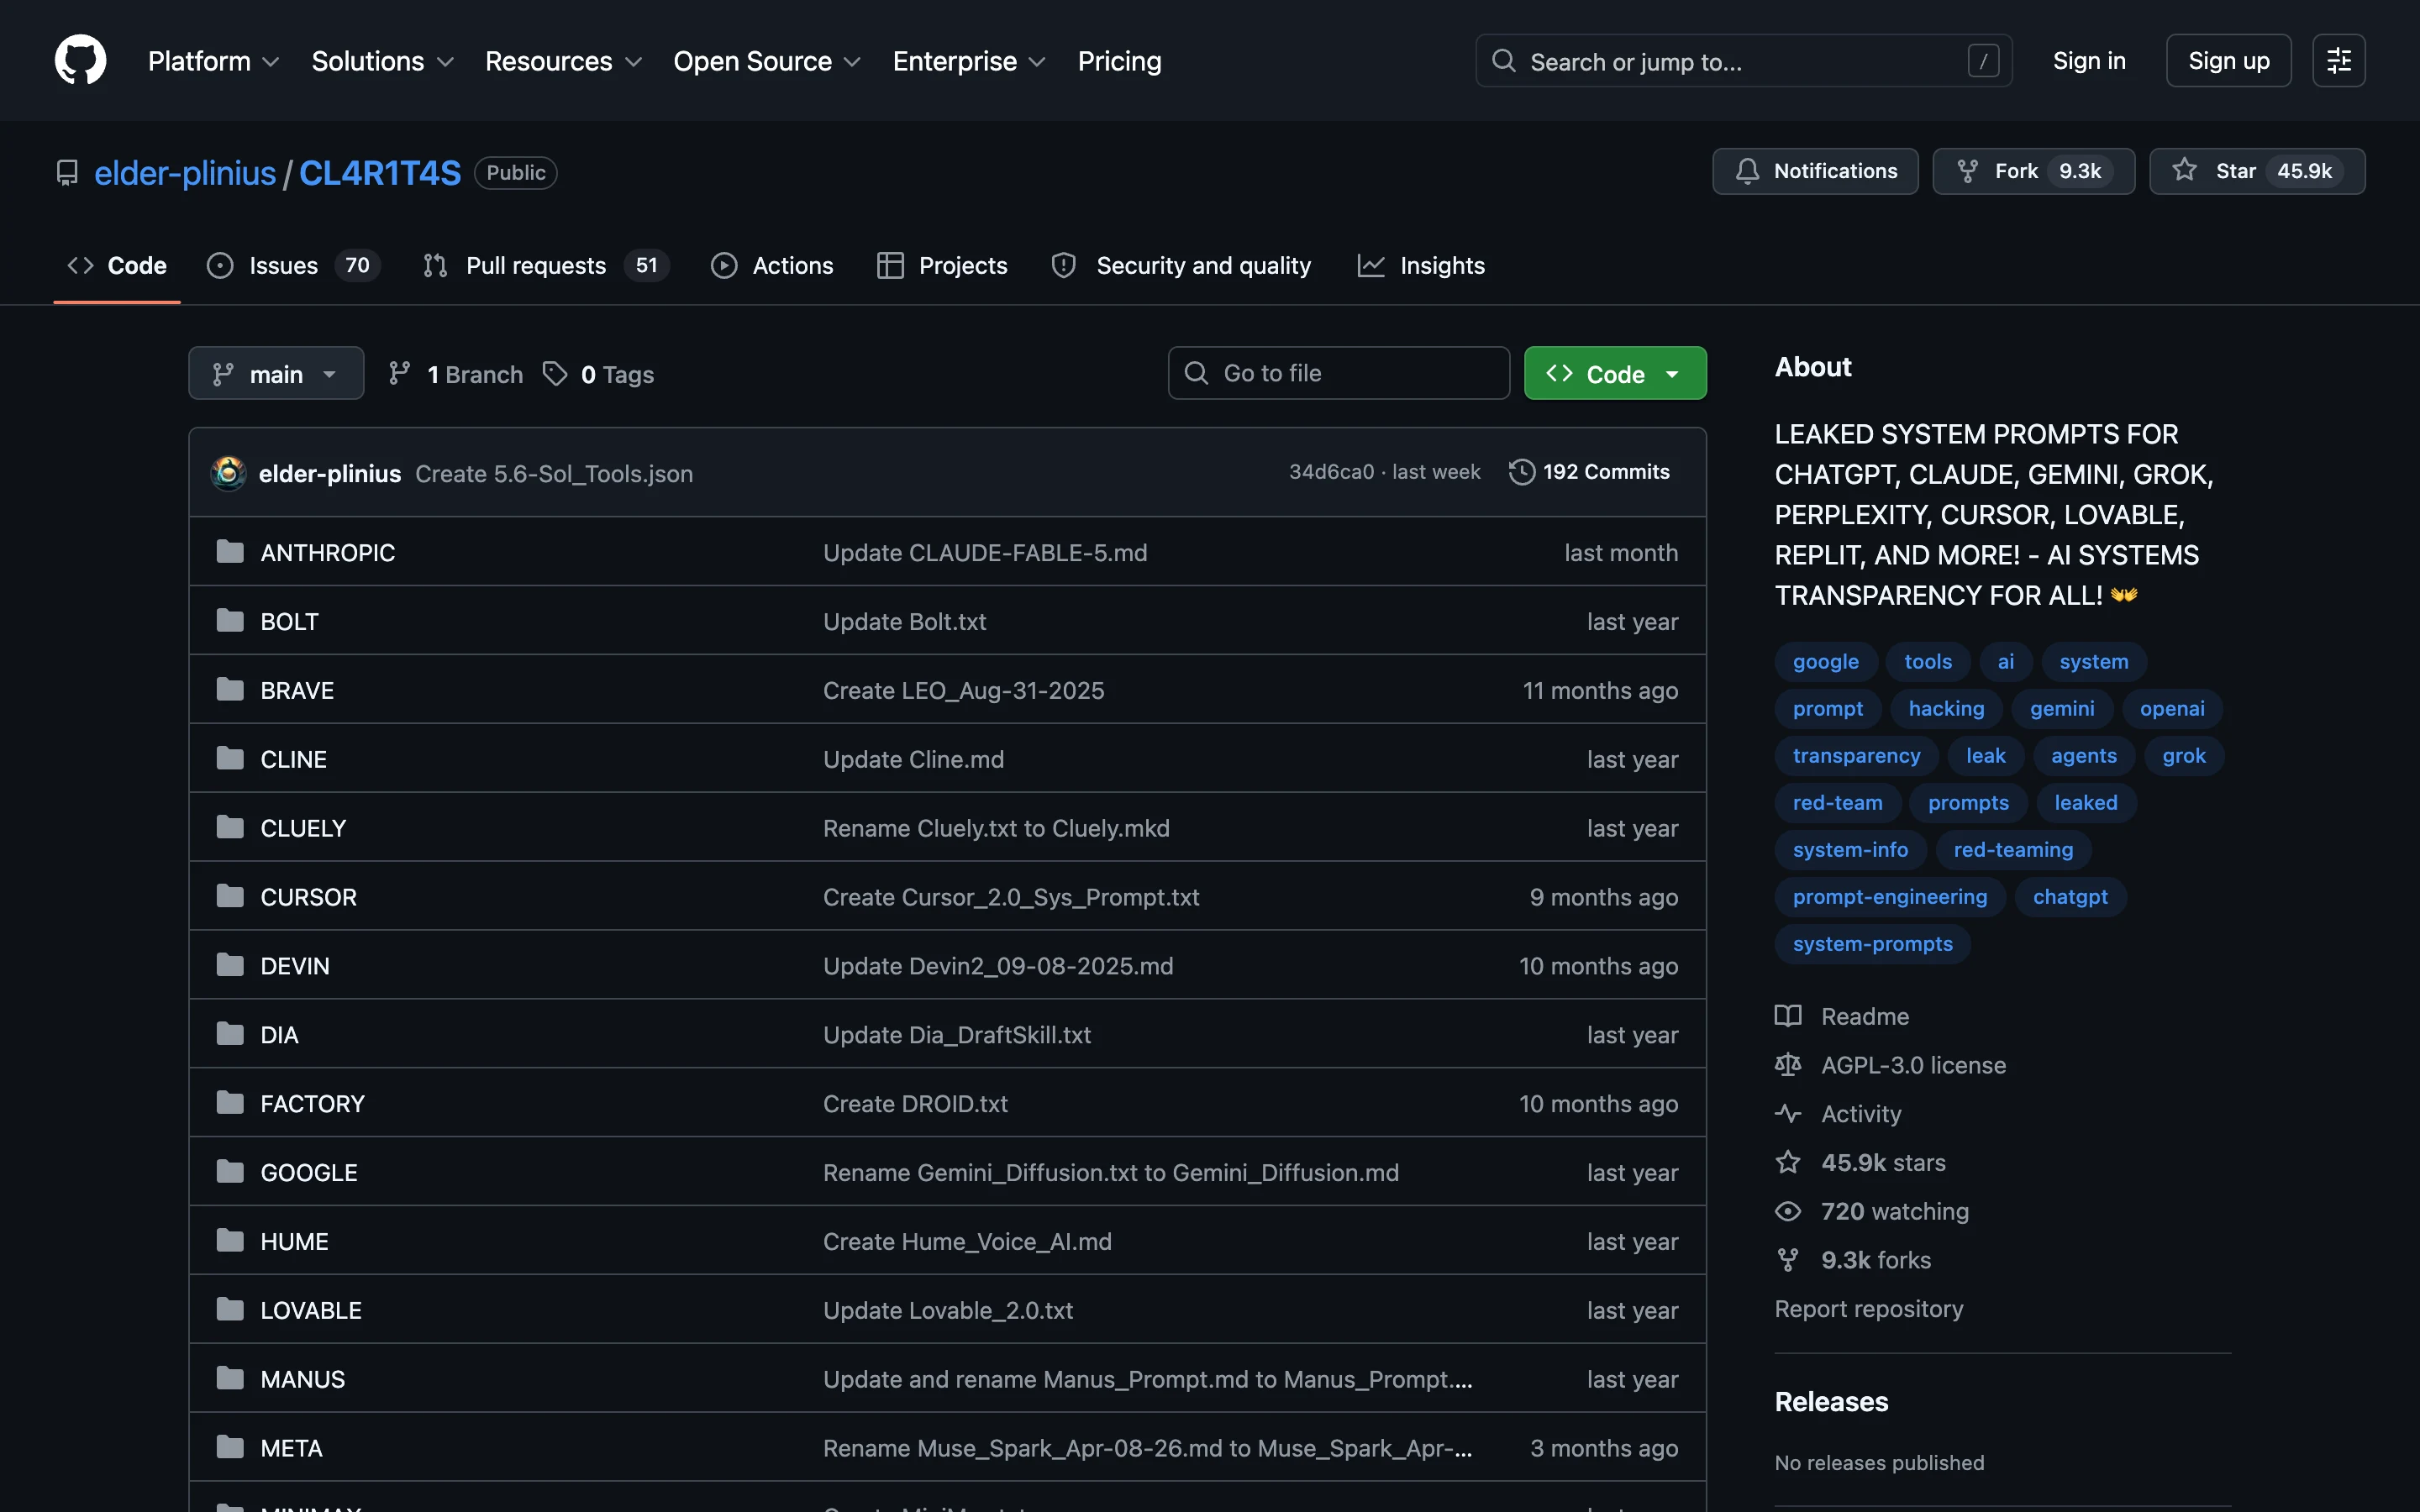The height and width of the screenshot is (1512, 2420).
Task: Open Create Cursor_2.0_Sys_Prompt.txt commit message
Action: [1011, 897]
